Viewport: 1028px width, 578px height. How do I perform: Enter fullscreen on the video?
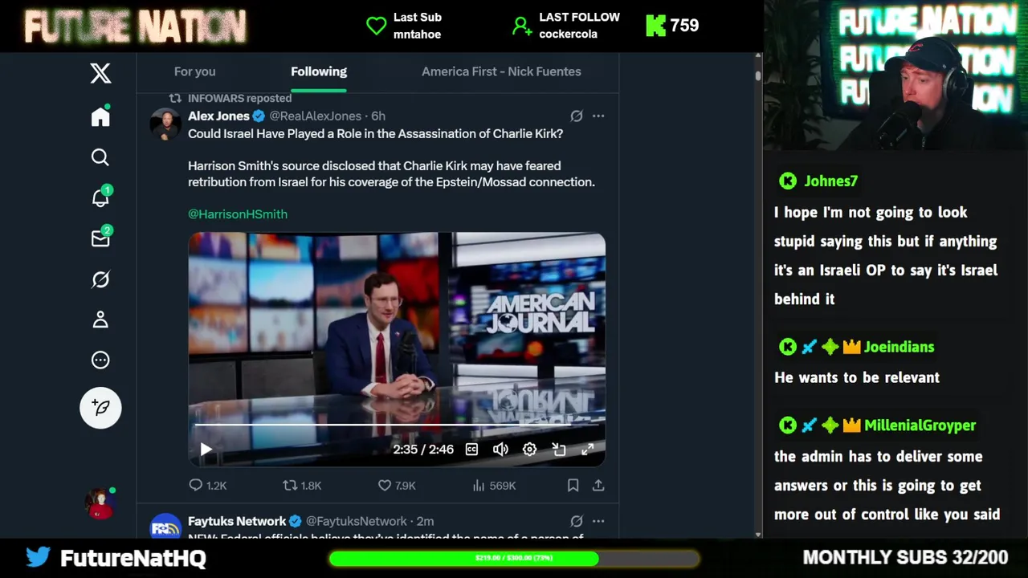click(x=588, y=450)
